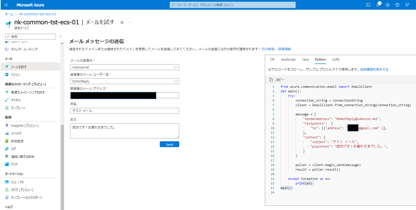Favorite this resource with the star icon
The width and height of the screenshot is (416, 210).
(122, 22)
